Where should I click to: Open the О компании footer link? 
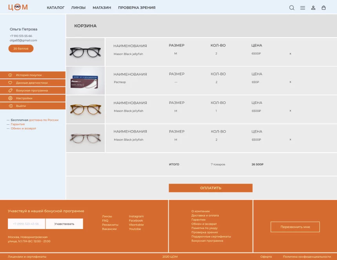200,211
